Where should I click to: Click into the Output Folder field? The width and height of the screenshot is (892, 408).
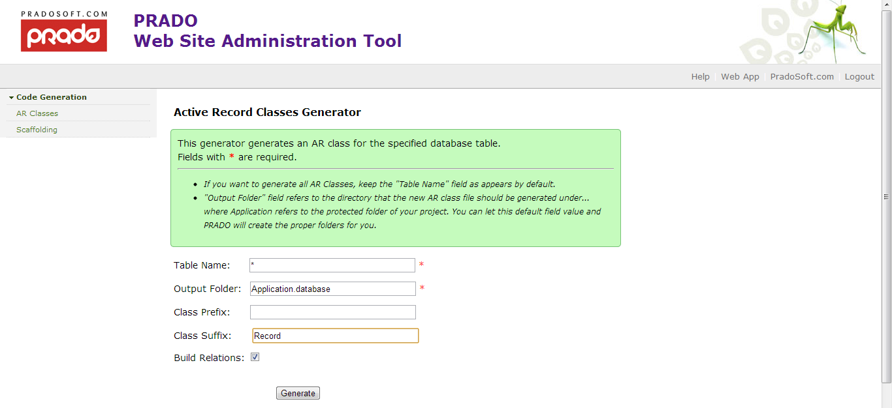[332, 289]
